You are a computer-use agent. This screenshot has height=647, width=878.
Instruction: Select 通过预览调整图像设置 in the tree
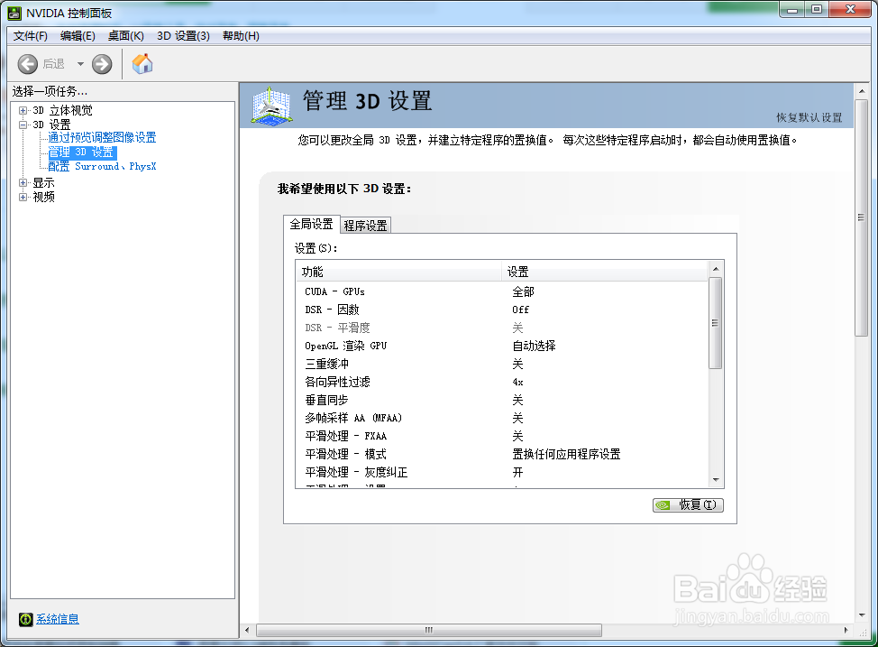(102, 137)
